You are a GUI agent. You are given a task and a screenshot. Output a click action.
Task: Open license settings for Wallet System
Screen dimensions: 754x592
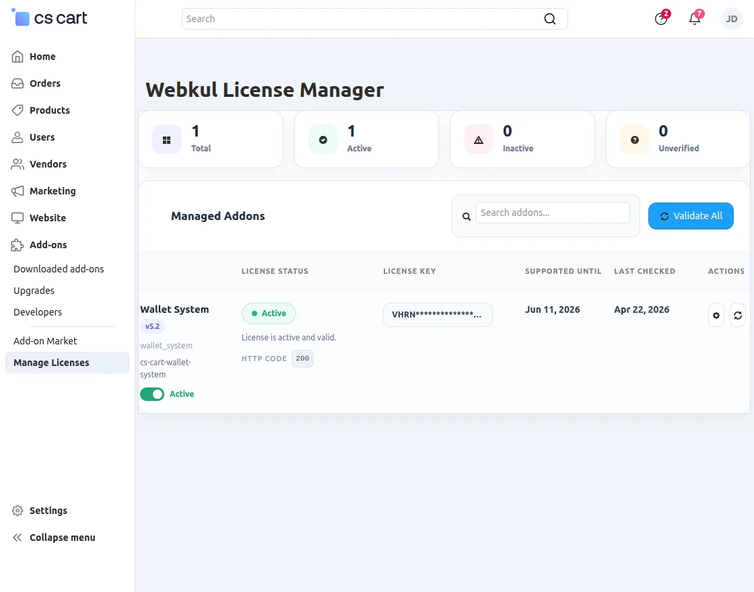click(x=716, y=315)
